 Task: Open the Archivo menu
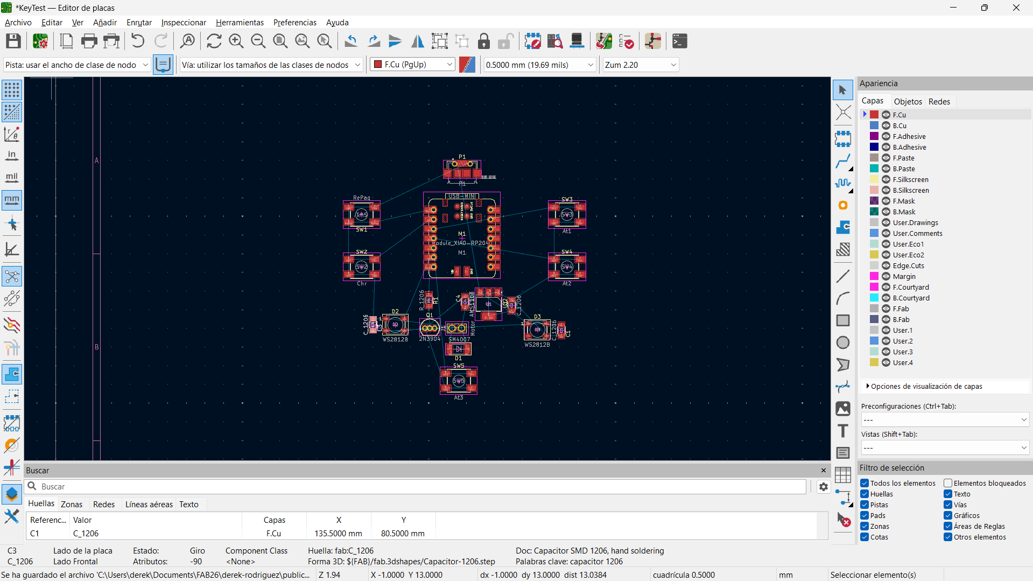18,22
